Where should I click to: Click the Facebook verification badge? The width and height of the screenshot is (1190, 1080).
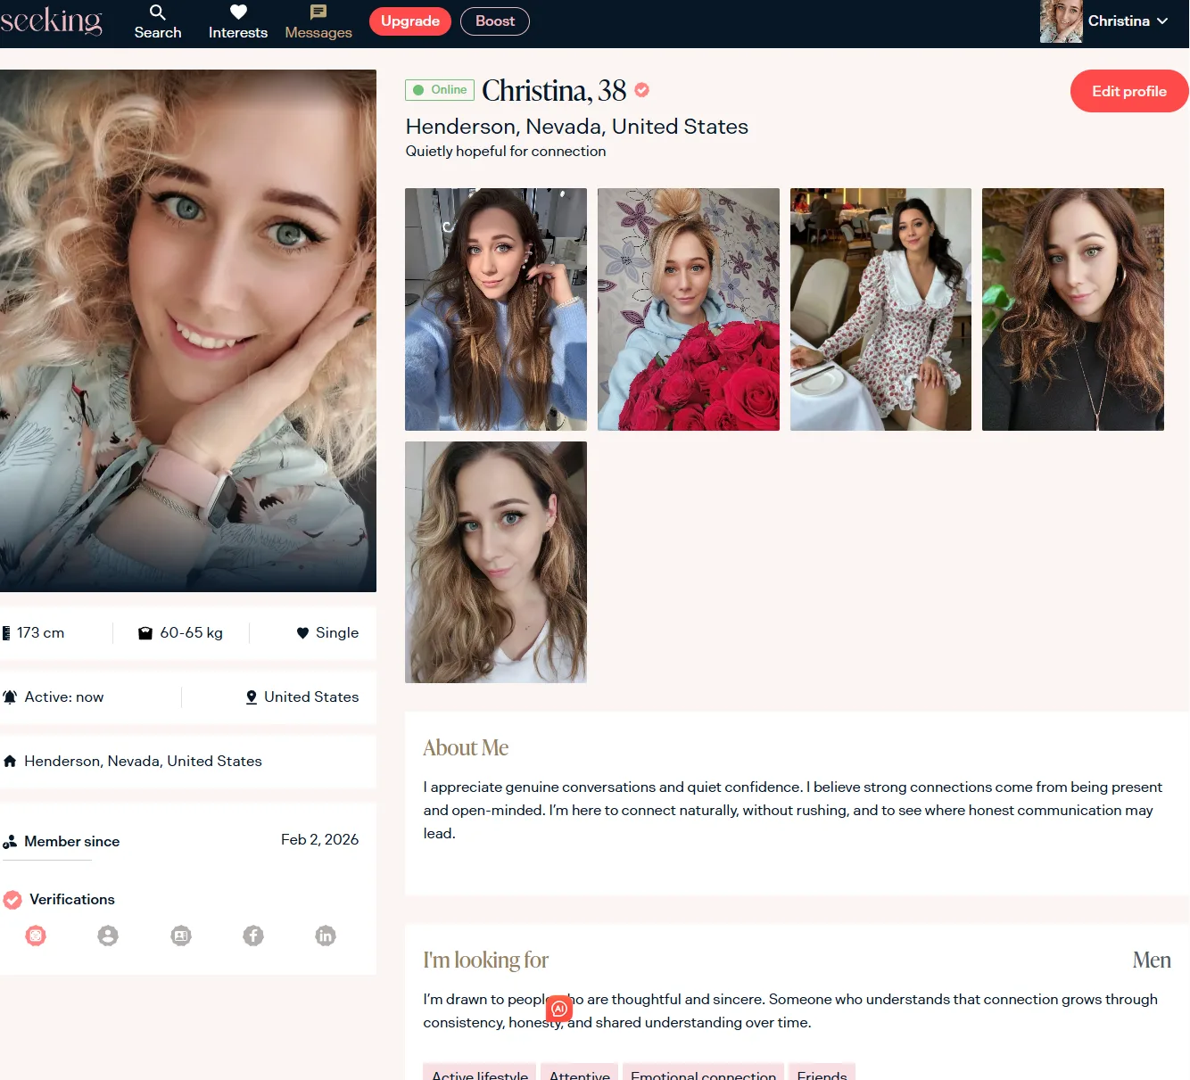coord(253,936)
